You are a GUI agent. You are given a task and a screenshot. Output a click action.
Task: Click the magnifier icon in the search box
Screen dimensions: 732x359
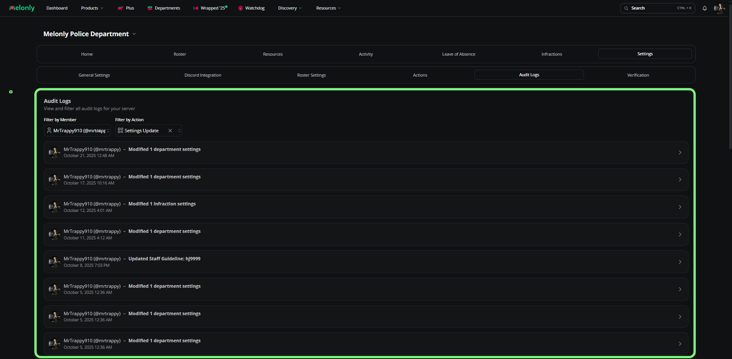click(x=626, y=8)
